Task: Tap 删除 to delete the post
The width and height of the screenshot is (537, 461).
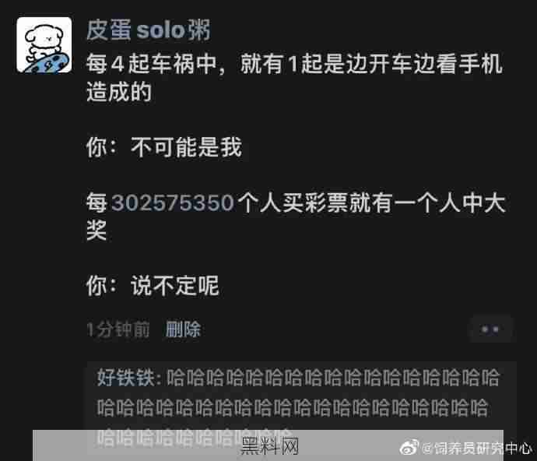Action: click(x=183, y=329)
